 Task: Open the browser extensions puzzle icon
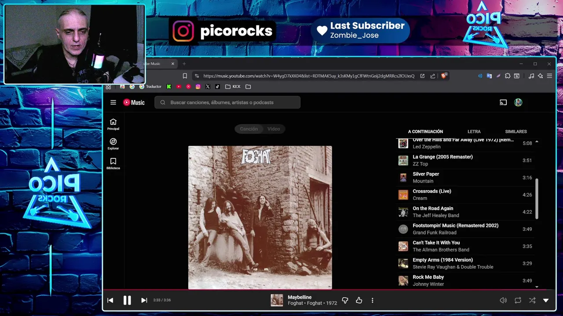(508, 76)
